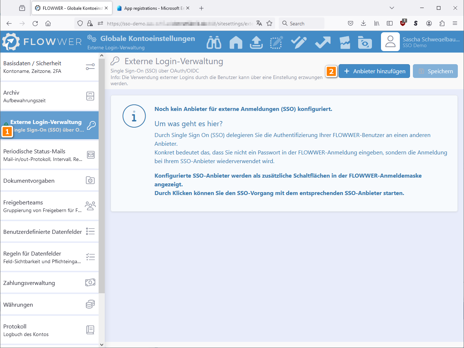This screenshot has height=348, width=464.
Task: Expand the Firefox list all tabs dropdown
Action: [391, 8]
